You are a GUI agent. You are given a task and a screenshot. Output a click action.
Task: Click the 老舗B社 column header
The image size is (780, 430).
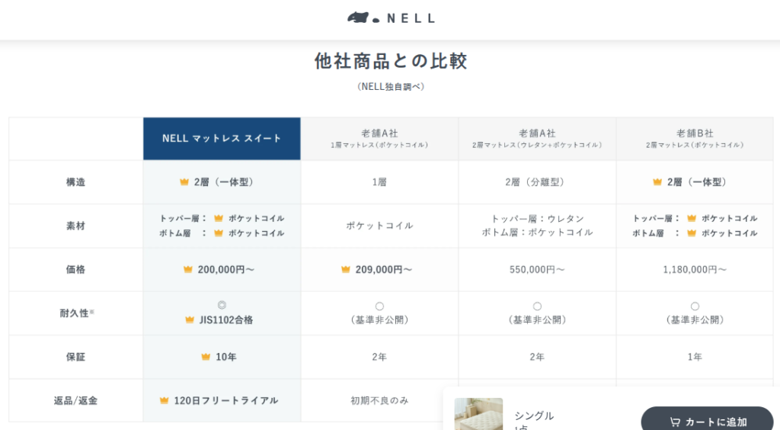pos(695,138)
